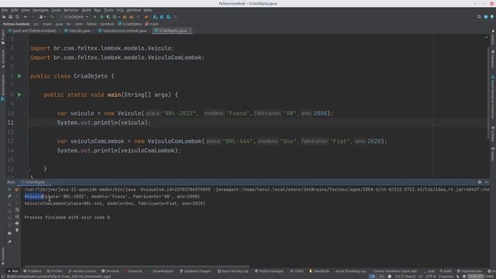Click the Open folder toolbar icon
The width and height of the screenshot is (496, 279).
tap(4, 17)
